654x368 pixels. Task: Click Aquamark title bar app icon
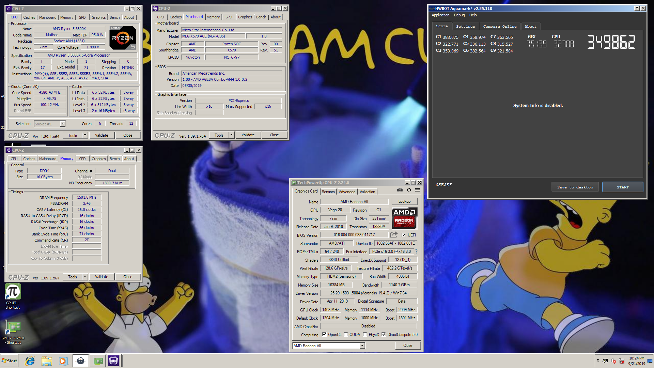point(432,9)
